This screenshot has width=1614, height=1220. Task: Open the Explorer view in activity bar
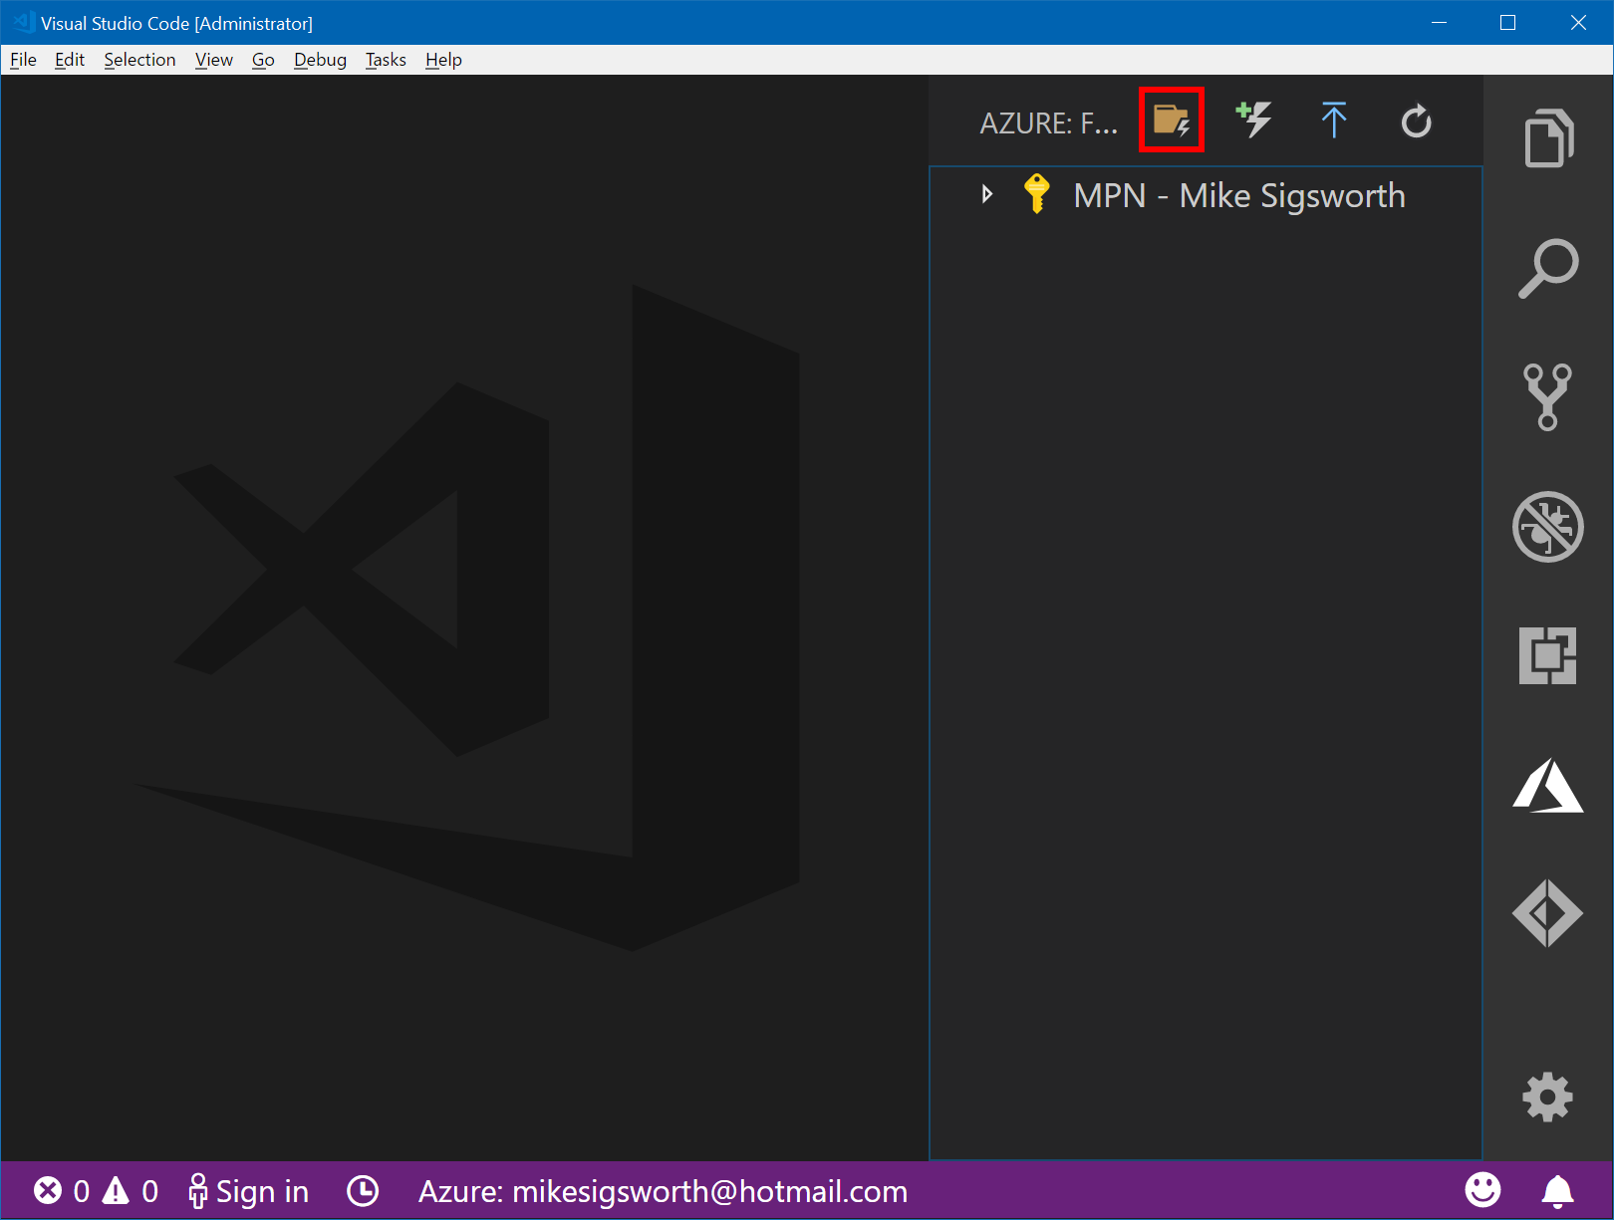tap(1548, 137)
